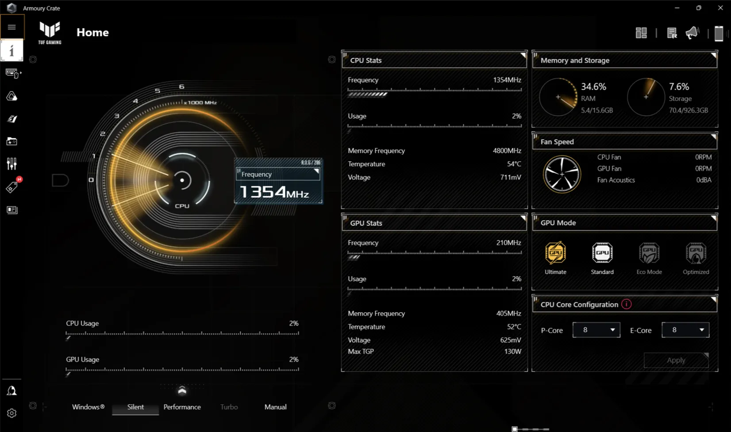The height and width of the screenshot is (432, 731).
Task: Open the dashboard layout customization icon
Action: (641, 33)
